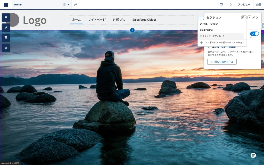This screenshot has height=165, width=264.
Task: Open the Theme paintbrush panel
Action: coord(6,28)
